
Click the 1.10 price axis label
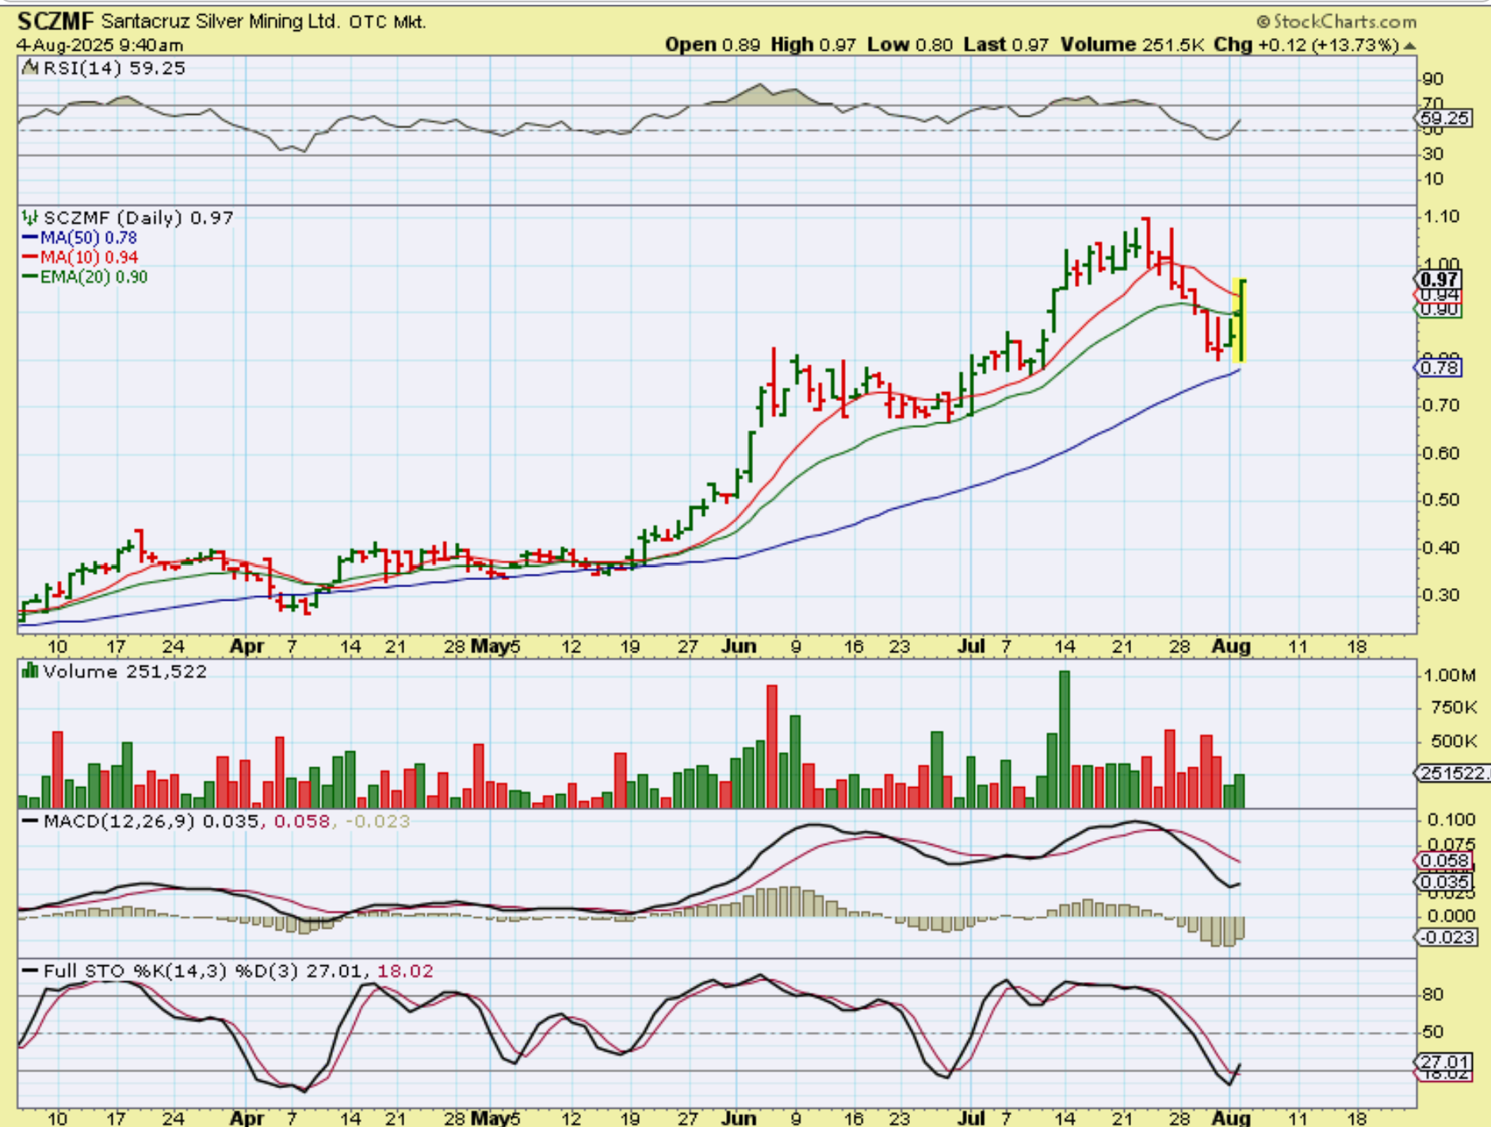1441,216
